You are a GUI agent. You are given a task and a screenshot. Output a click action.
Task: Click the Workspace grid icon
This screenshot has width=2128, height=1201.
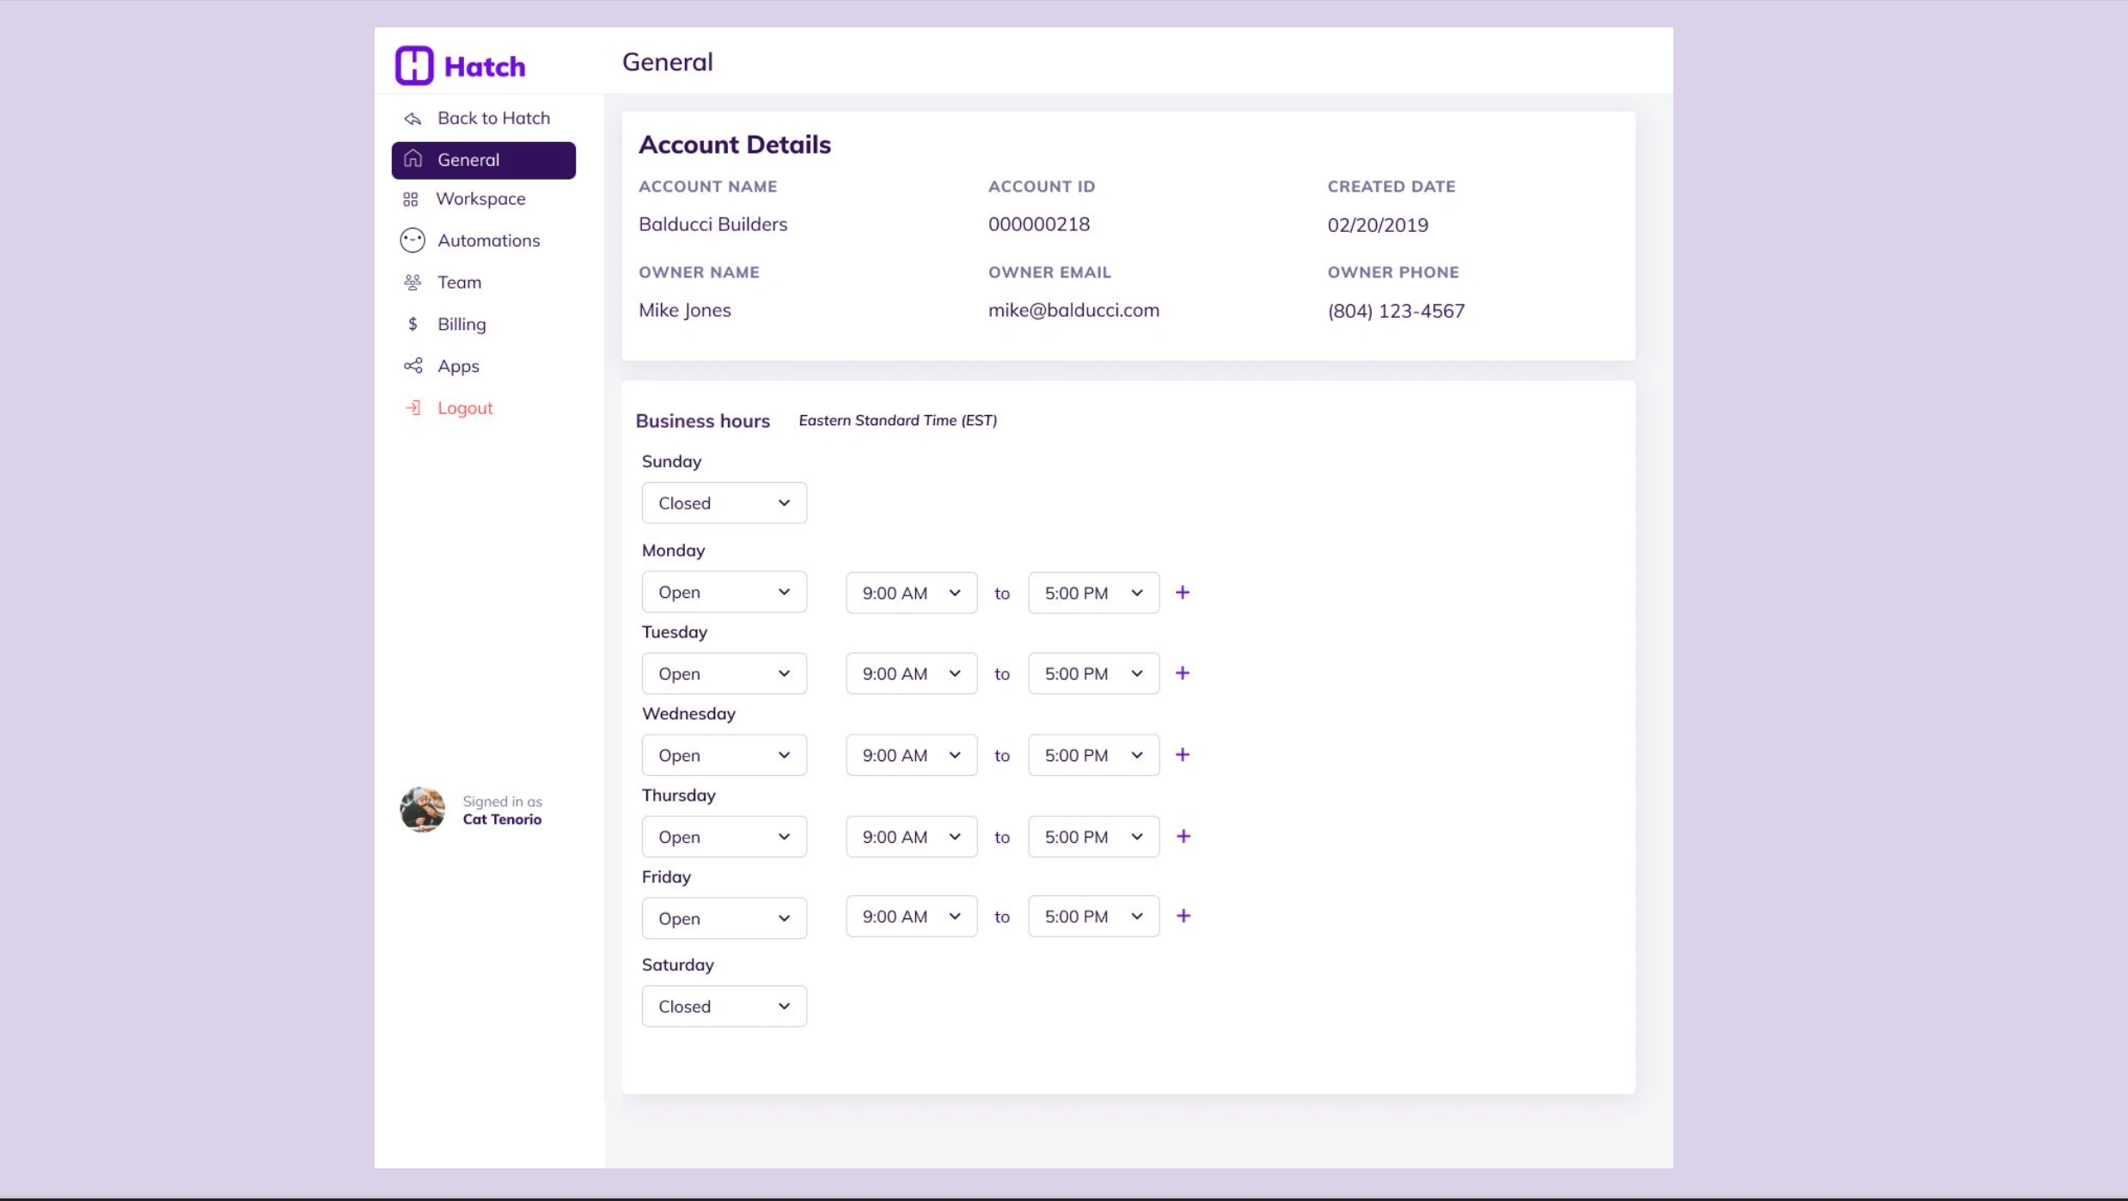click(x=411, y=199)
